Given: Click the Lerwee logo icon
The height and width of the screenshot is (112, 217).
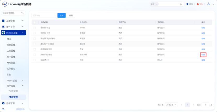Looking at the screenshot, I should click(x=5, y=4).
